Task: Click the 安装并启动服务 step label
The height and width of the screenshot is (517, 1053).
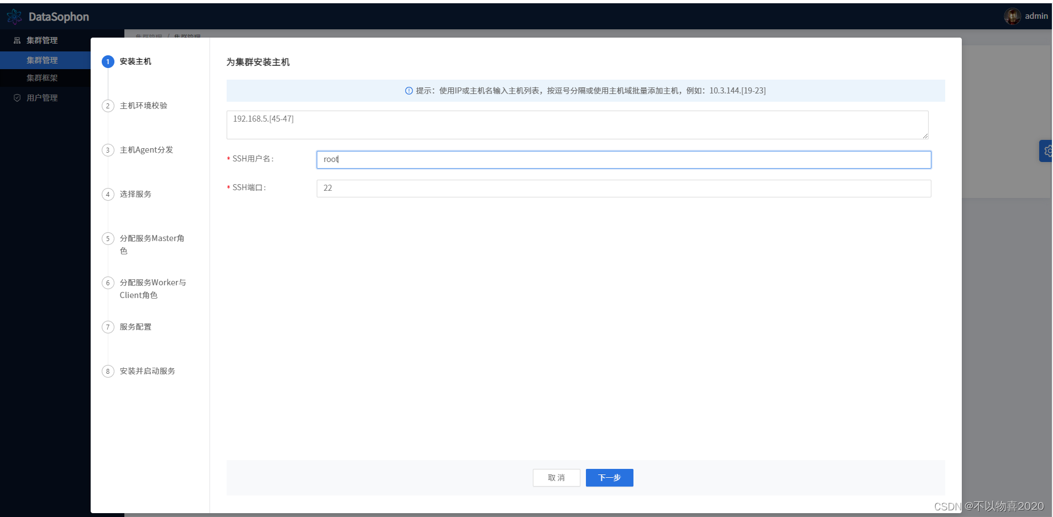Action: 148,371
